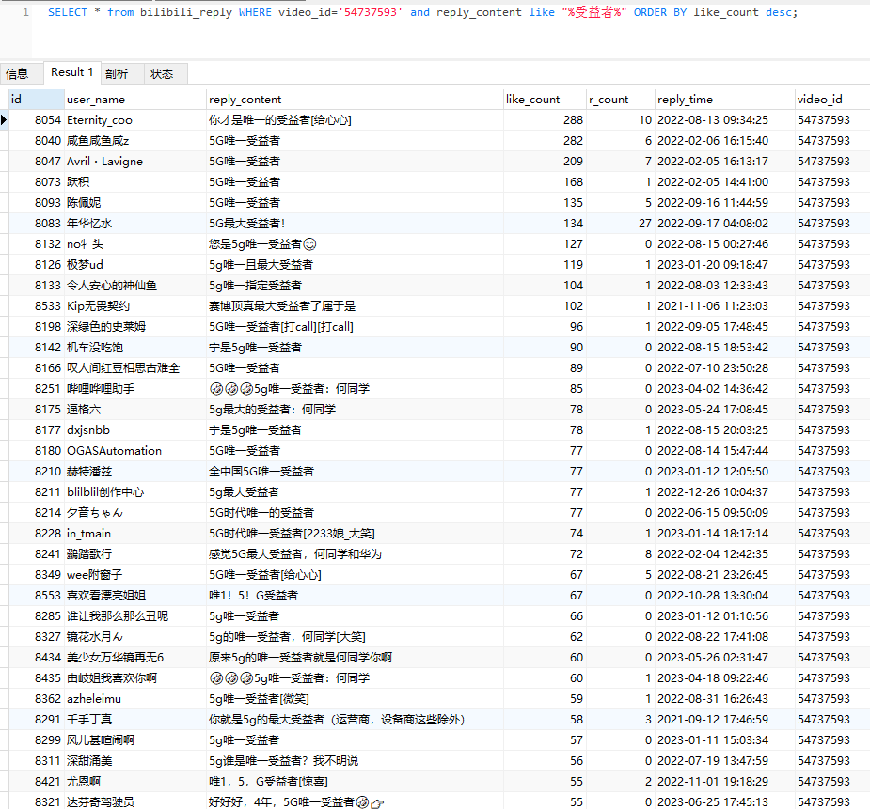The width and height of the screenshot is (870, 809).
Task: Click the reply_content column header
Action: [356, 100]
